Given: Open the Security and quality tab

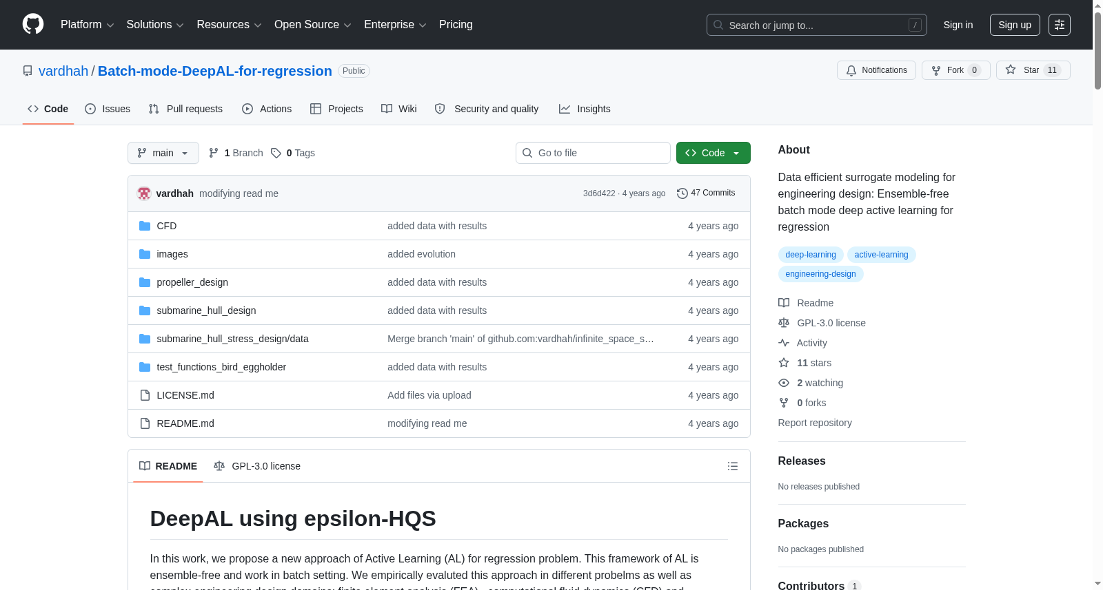Looking at the screenshot, I should [487, 109].
